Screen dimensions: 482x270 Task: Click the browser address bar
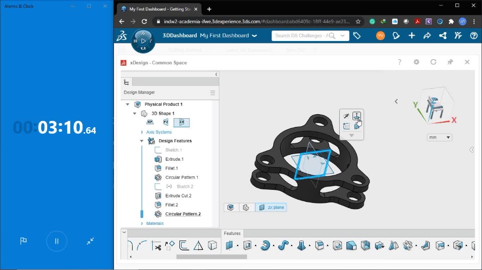pyautogui.click(x=257, y=22)
